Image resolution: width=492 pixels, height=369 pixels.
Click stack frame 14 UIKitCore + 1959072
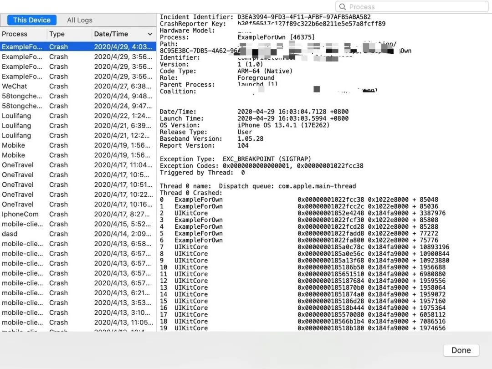coord(302,294)
